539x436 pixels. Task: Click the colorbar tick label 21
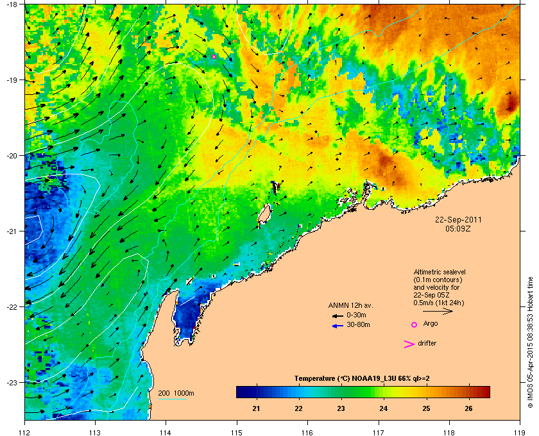coord(256,408)
